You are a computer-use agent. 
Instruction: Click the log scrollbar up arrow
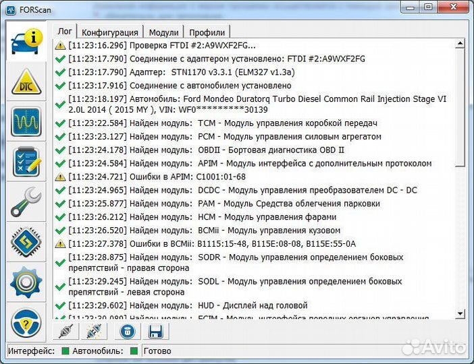pos(460,44)
